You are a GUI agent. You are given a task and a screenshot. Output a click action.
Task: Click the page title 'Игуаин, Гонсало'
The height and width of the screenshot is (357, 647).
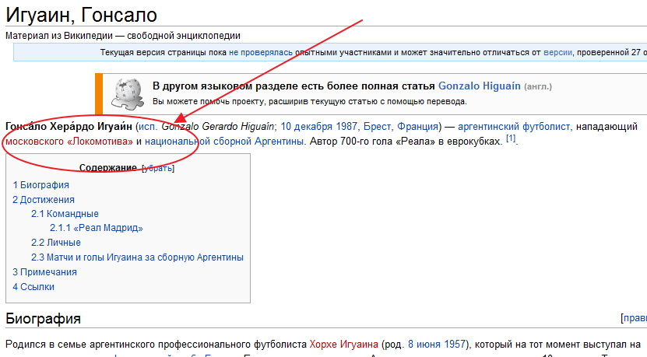pos(81,15)
